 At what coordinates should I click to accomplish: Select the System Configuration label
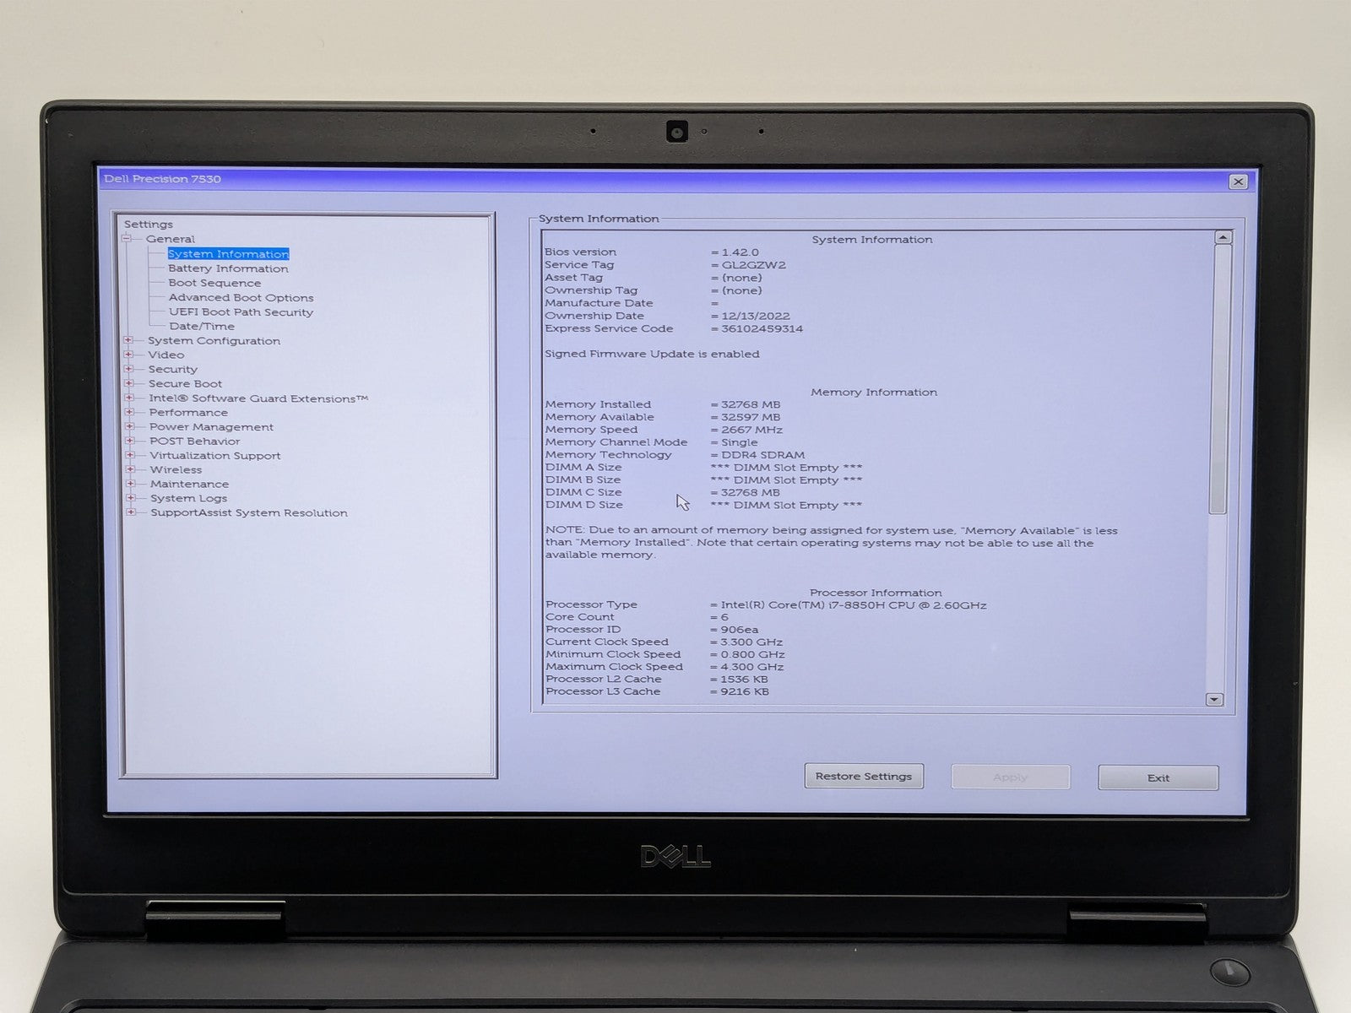click(x=214, y=340)
